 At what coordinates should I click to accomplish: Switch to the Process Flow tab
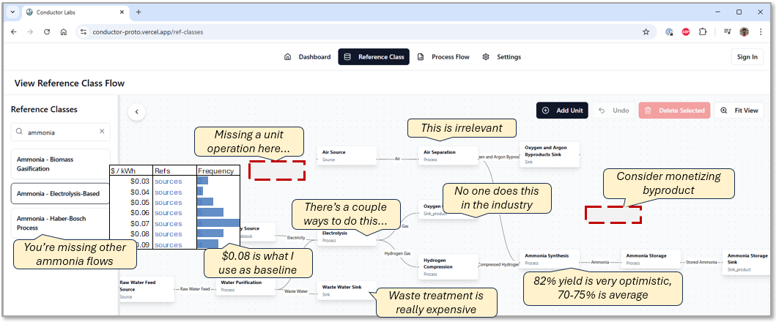point(443,57)
